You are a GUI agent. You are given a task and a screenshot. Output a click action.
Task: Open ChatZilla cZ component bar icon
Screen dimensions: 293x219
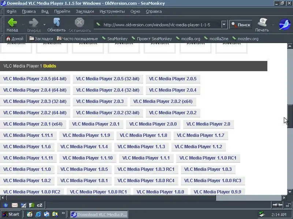click(40, 205)
